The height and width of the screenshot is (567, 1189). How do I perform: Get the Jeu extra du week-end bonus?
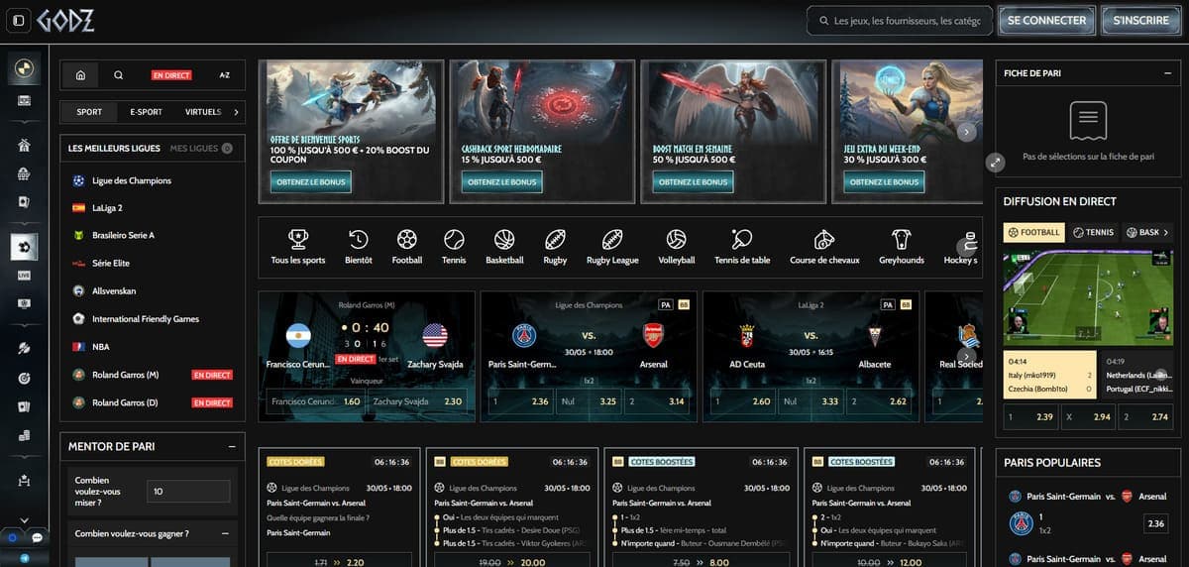[885, 182]
